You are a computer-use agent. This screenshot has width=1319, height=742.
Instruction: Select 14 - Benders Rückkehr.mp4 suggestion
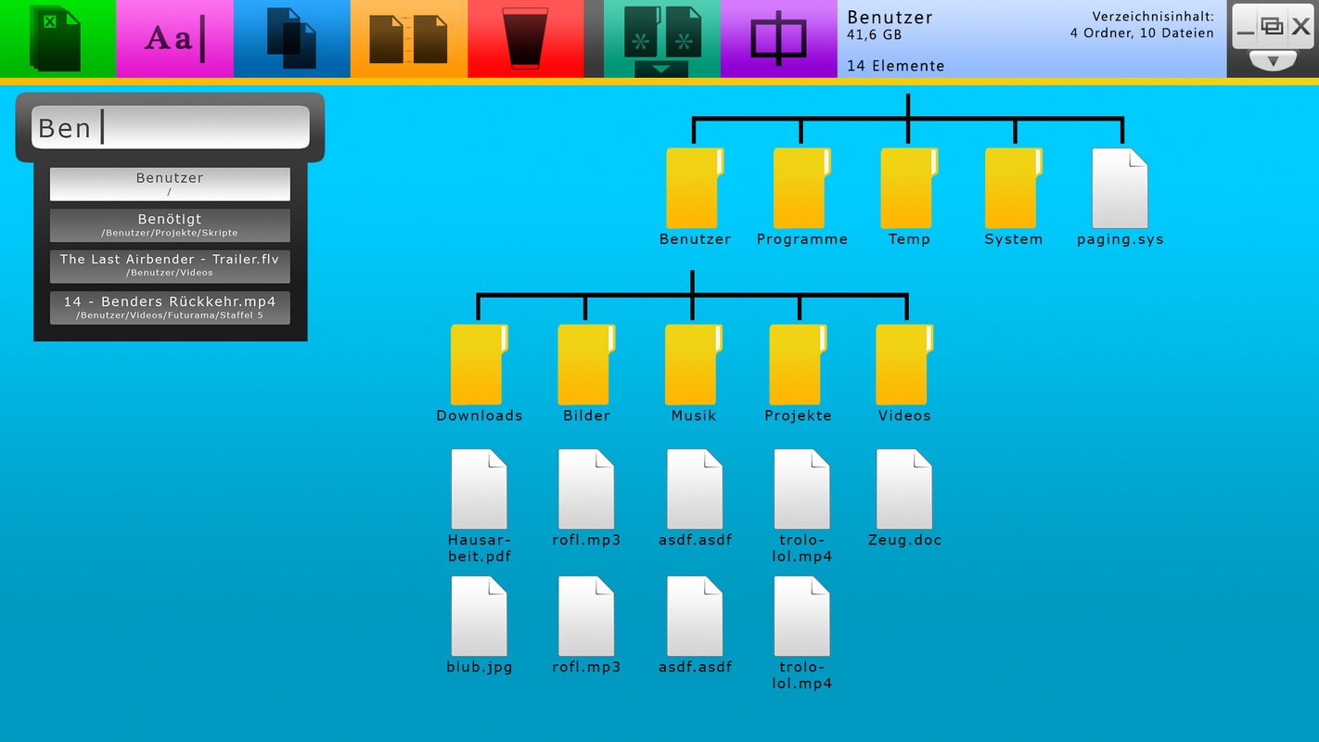(170, 308)
